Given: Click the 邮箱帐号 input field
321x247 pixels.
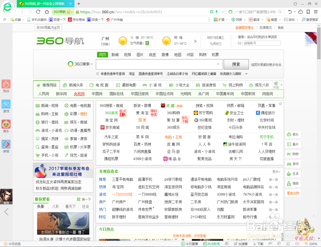Looking at the screenshot, I should point(261,43).
